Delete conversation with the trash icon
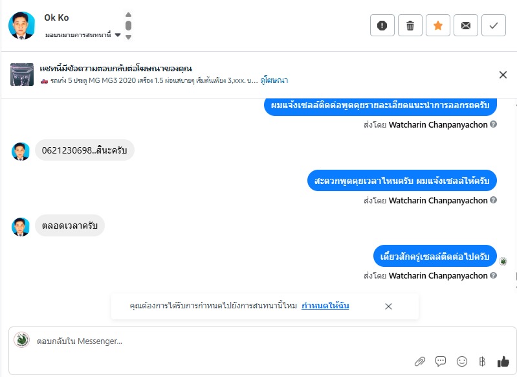This screenshot has width=517, height=377. (410, 25)
